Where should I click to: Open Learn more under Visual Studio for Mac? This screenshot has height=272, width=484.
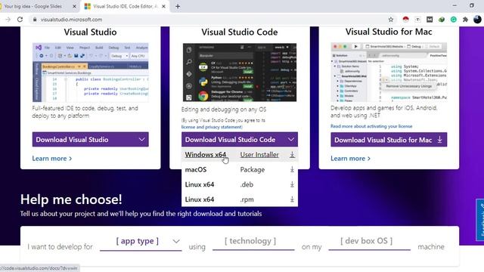(350, 158)
